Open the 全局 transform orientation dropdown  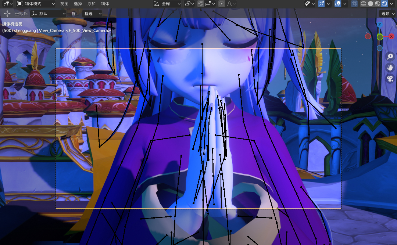pos(167,4)
